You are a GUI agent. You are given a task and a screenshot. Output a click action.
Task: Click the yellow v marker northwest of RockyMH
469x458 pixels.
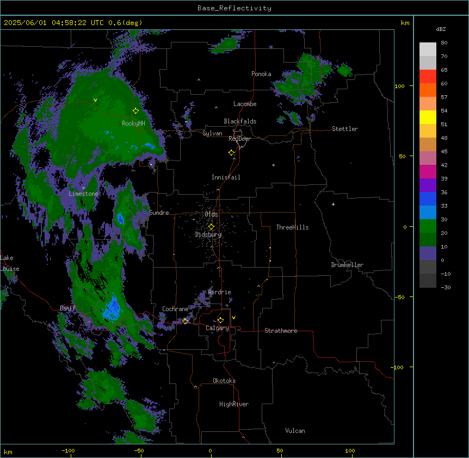tap(95, 100)
